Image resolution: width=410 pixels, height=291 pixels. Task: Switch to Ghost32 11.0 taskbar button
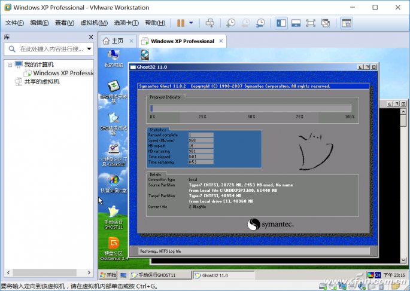[224, 275]
